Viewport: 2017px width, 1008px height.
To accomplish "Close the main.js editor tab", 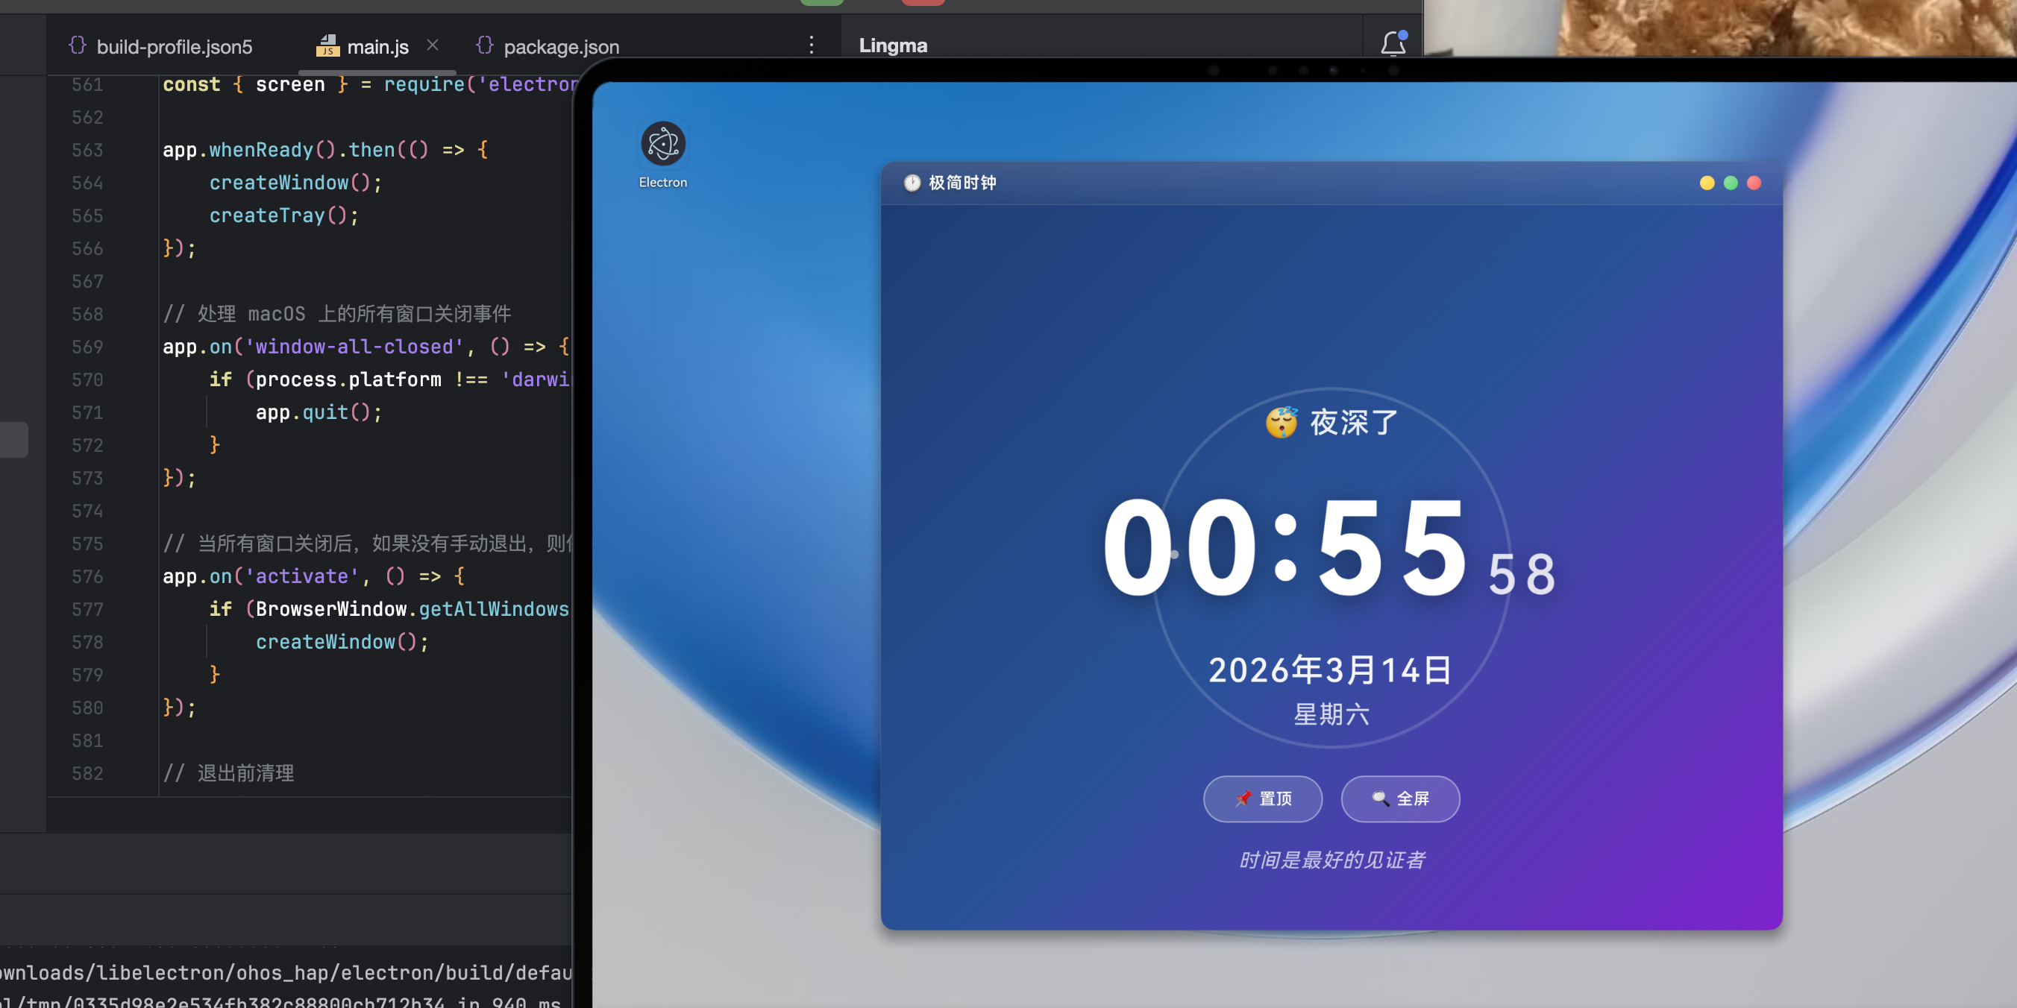I will click(432, 45).
